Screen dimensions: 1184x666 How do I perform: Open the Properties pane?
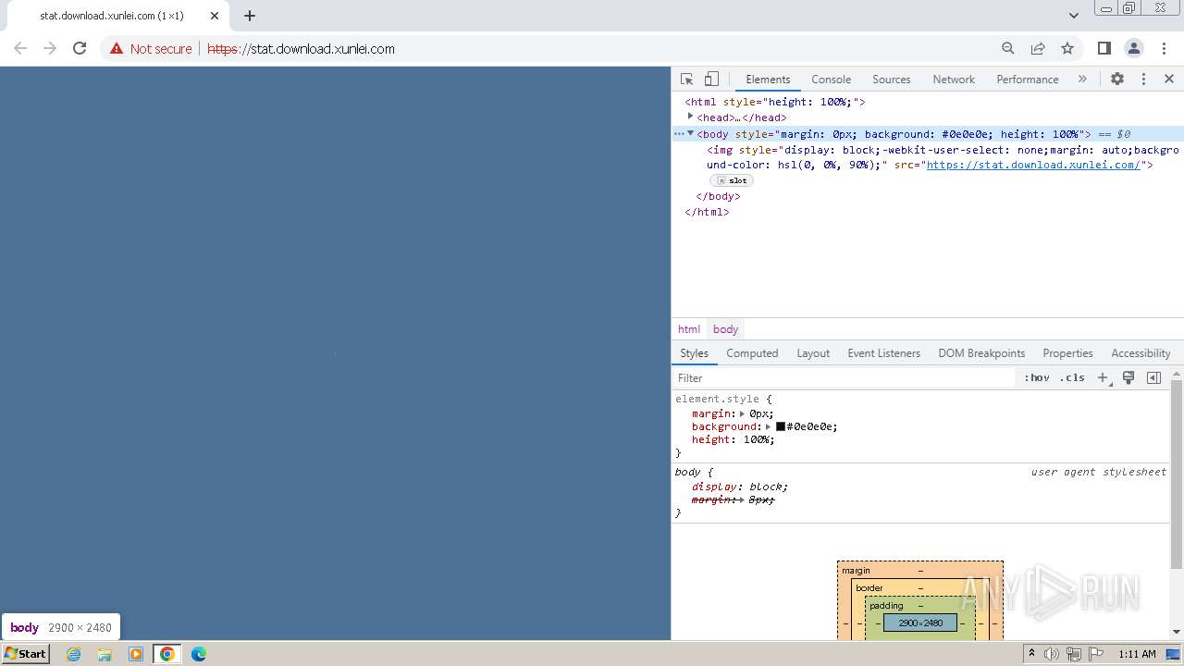pos(1067,353)
